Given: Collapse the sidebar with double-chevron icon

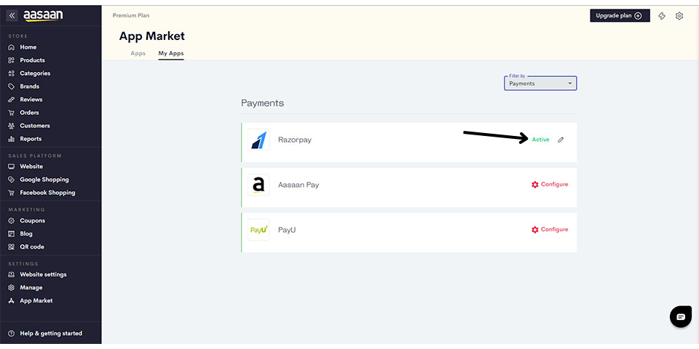Looking at the screenshot, I should tap(12, 15).
